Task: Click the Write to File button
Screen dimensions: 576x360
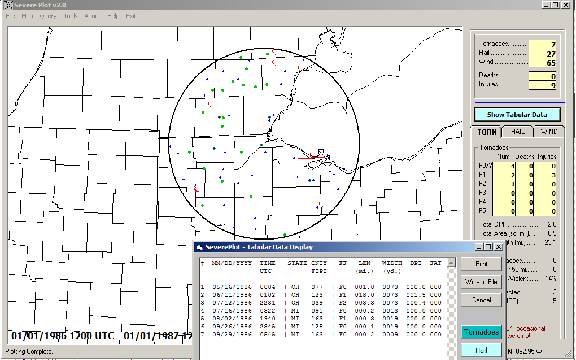Action: tap(481, 282)
